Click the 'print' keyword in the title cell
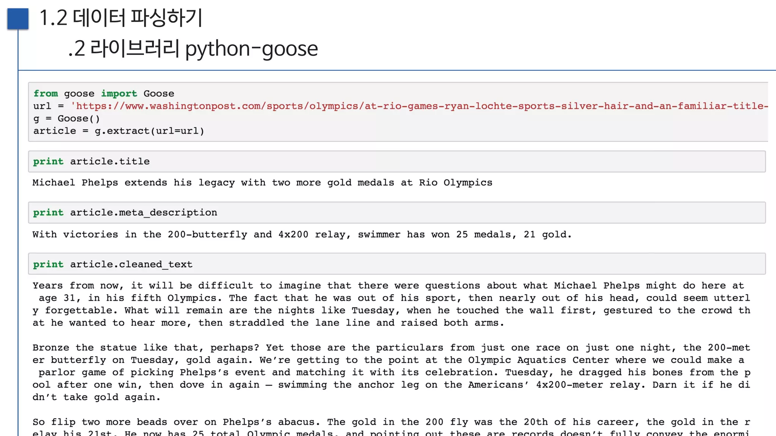This screenshot has height=436, width=776. pyautogui.click(x=48, y=162)
